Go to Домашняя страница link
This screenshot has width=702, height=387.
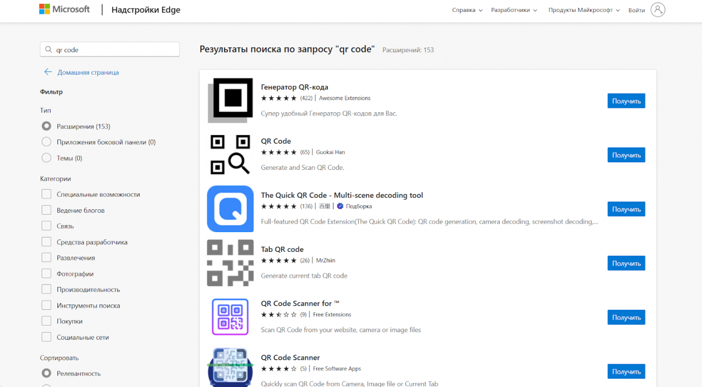(x=88, y=72)
